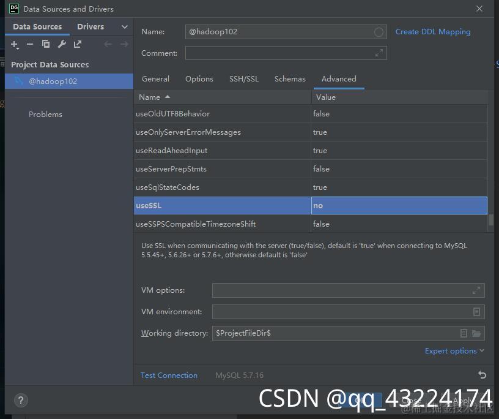499x419 pixels.
Task: Edit the useSSL value cell showing no
Action: (399, 205)
